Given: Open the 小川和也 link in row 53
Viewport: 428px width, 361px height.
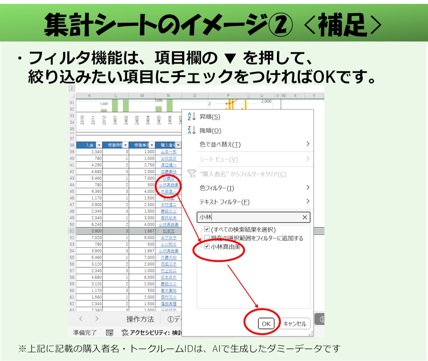Looking at the screenshot, I should point(168,244).
